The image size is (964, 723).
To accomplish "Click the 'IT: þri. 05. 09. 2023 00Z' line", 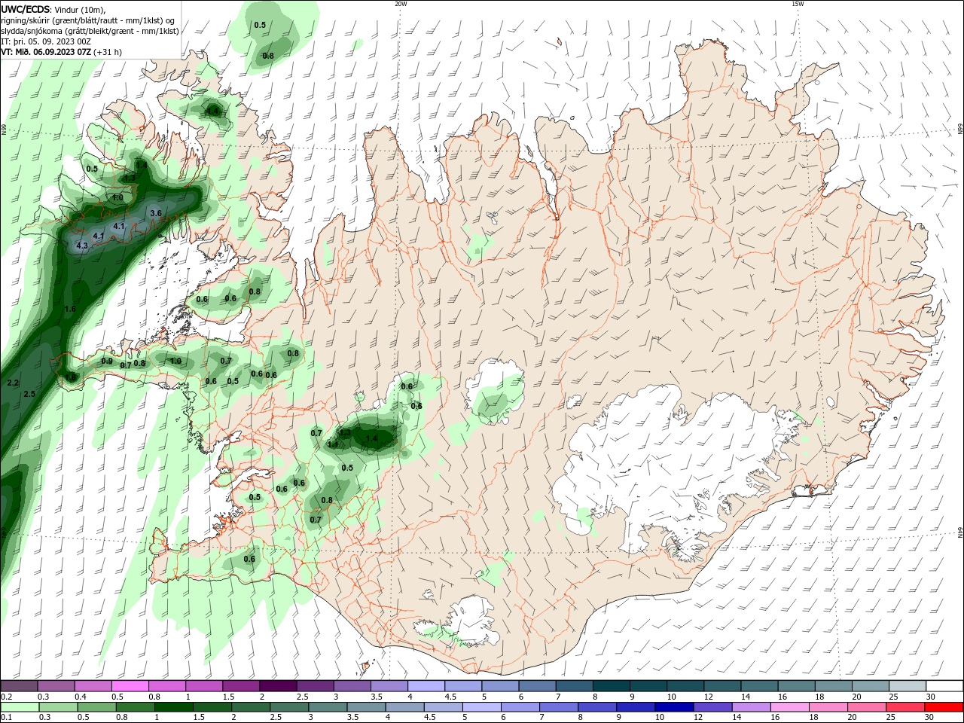I will 46,41.
